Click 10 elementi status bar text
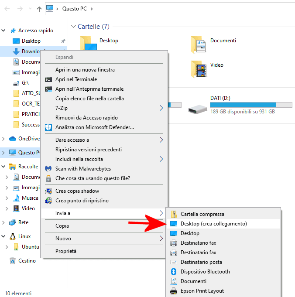 pos(18,294)
